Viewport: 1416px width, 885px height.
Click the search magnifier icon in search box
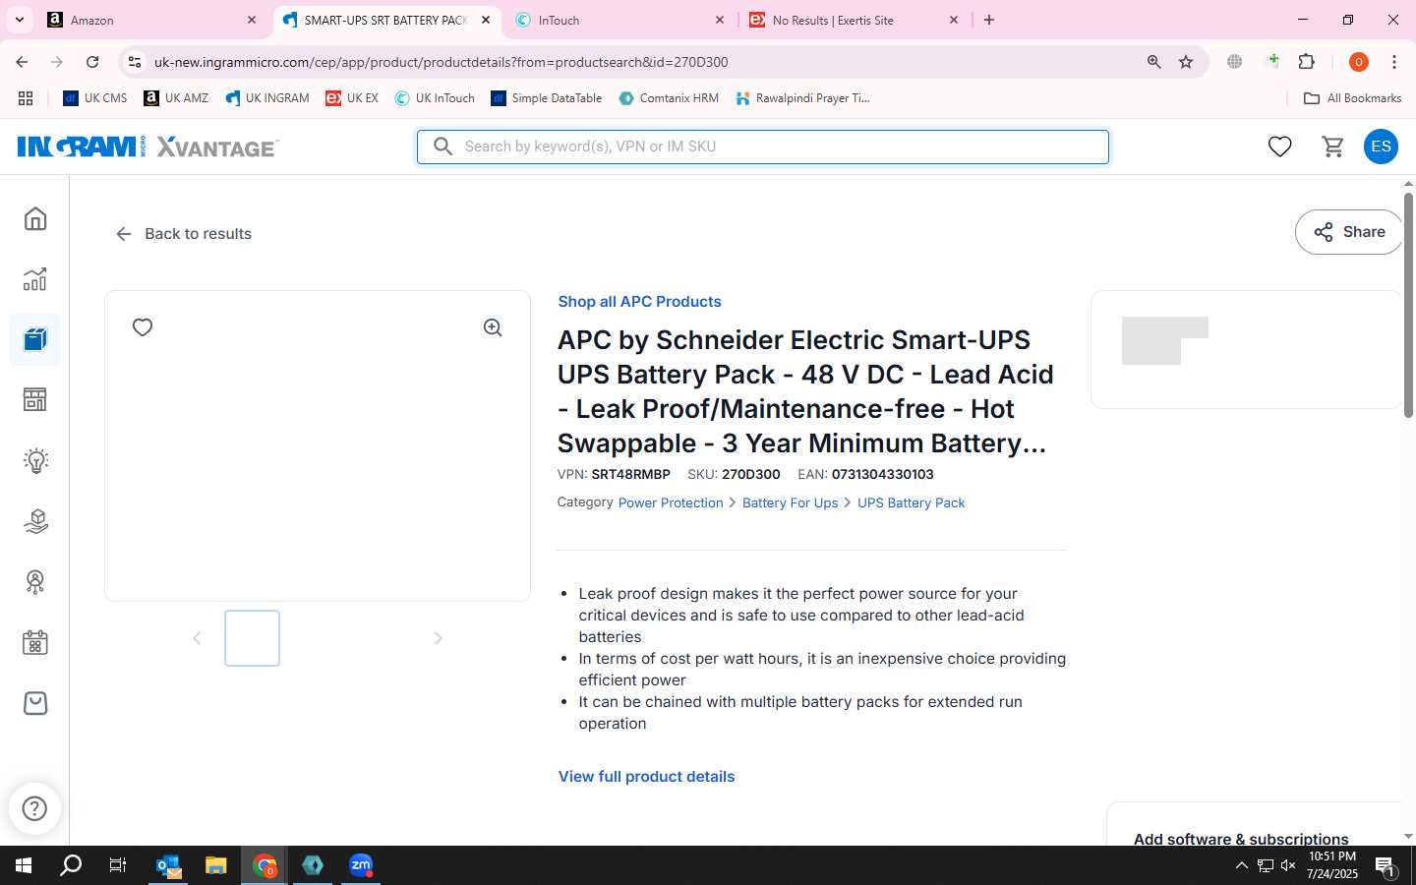coord(443,147)
